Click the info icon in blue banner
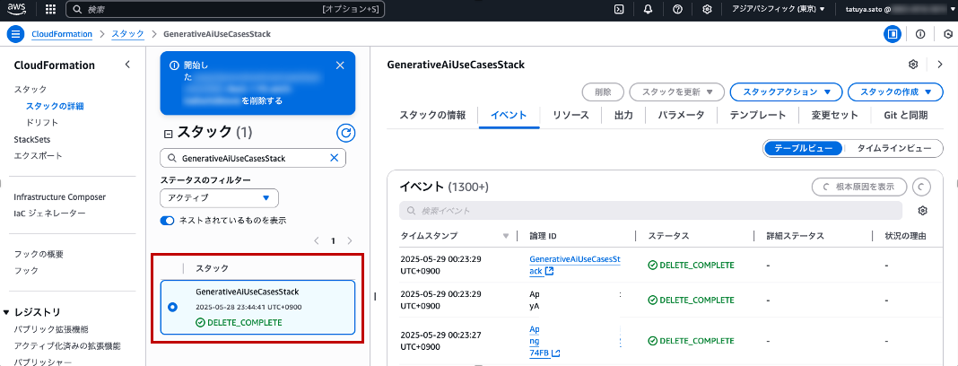This screenshot has width=958, height=366. [173, 65]
